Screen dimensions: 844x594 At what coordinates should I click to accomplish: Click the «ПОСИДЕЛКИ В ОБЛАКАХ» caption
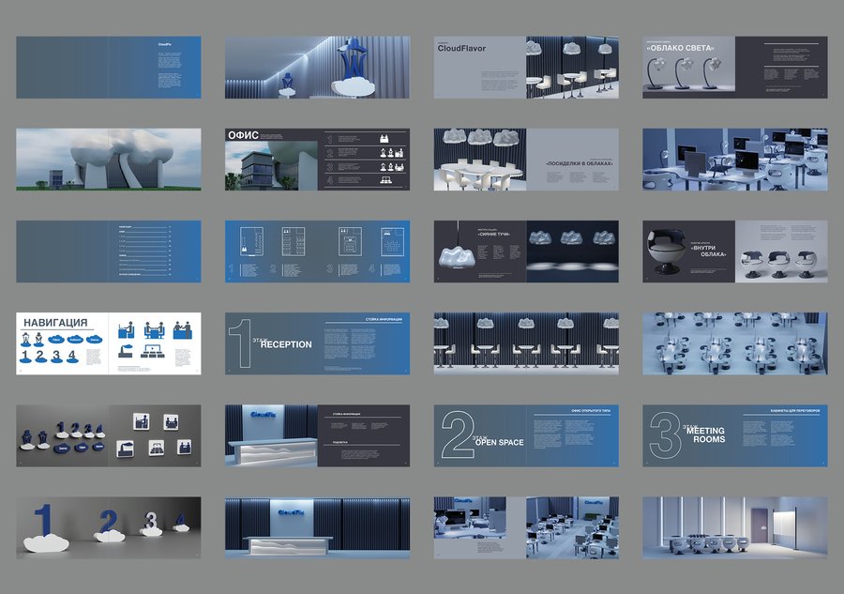pyautogui.click(x=580, y=163)
